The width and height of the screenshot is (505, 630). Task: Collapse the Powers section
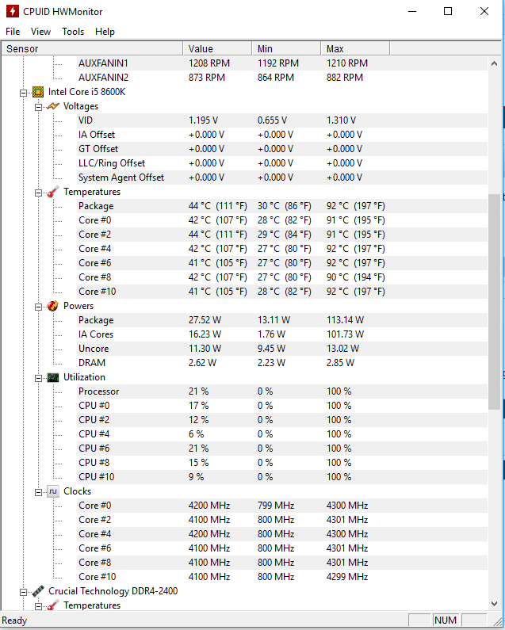tap(38, 307)
